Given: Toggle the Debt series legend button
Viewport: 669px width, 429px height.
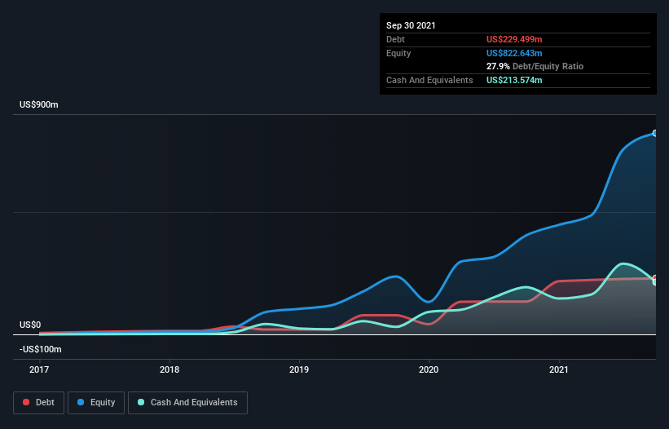Looking at the screenshot, I should click(x=39, y=403).
